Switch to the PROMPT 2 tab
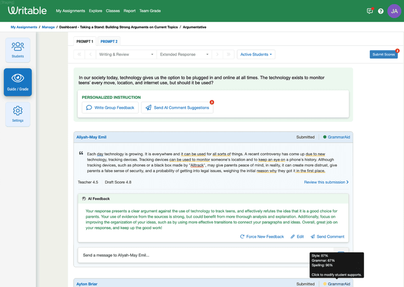The height and width of the screenshot is (287, 404). click(x=108, y=41)
